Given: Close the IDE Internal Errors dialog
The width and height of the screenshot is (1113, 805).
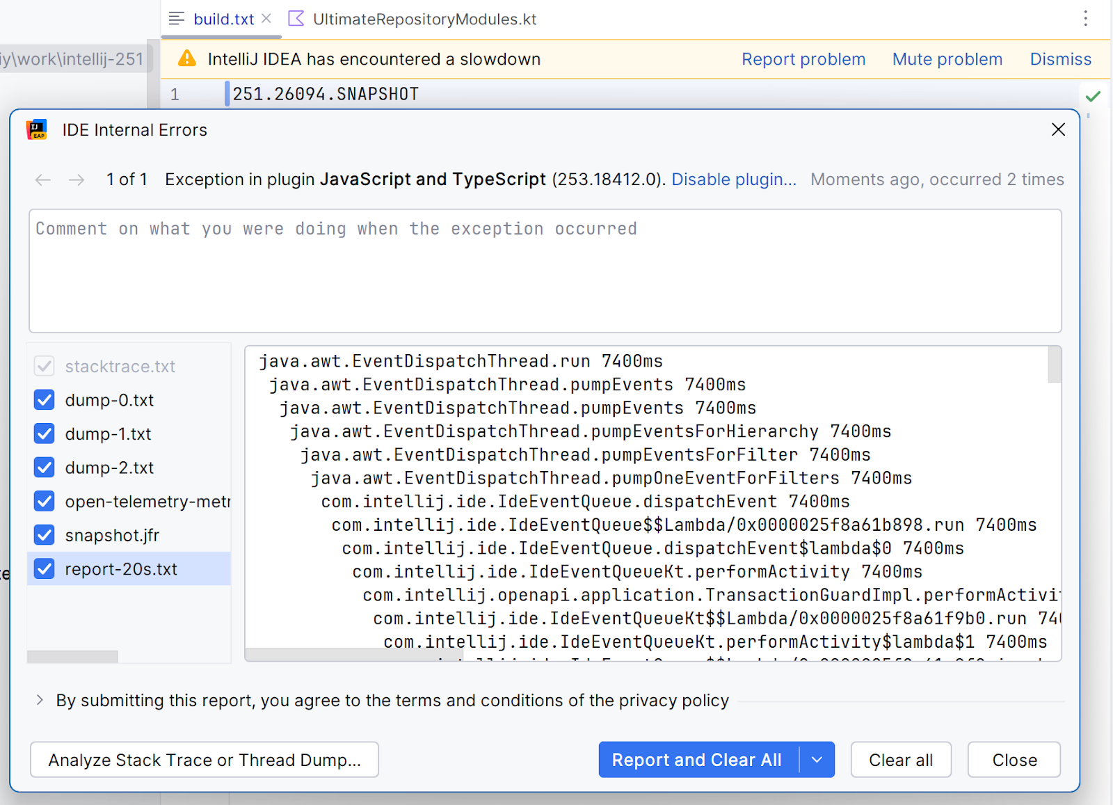Looking at the screenshot, I should (x=1058, y=130).
